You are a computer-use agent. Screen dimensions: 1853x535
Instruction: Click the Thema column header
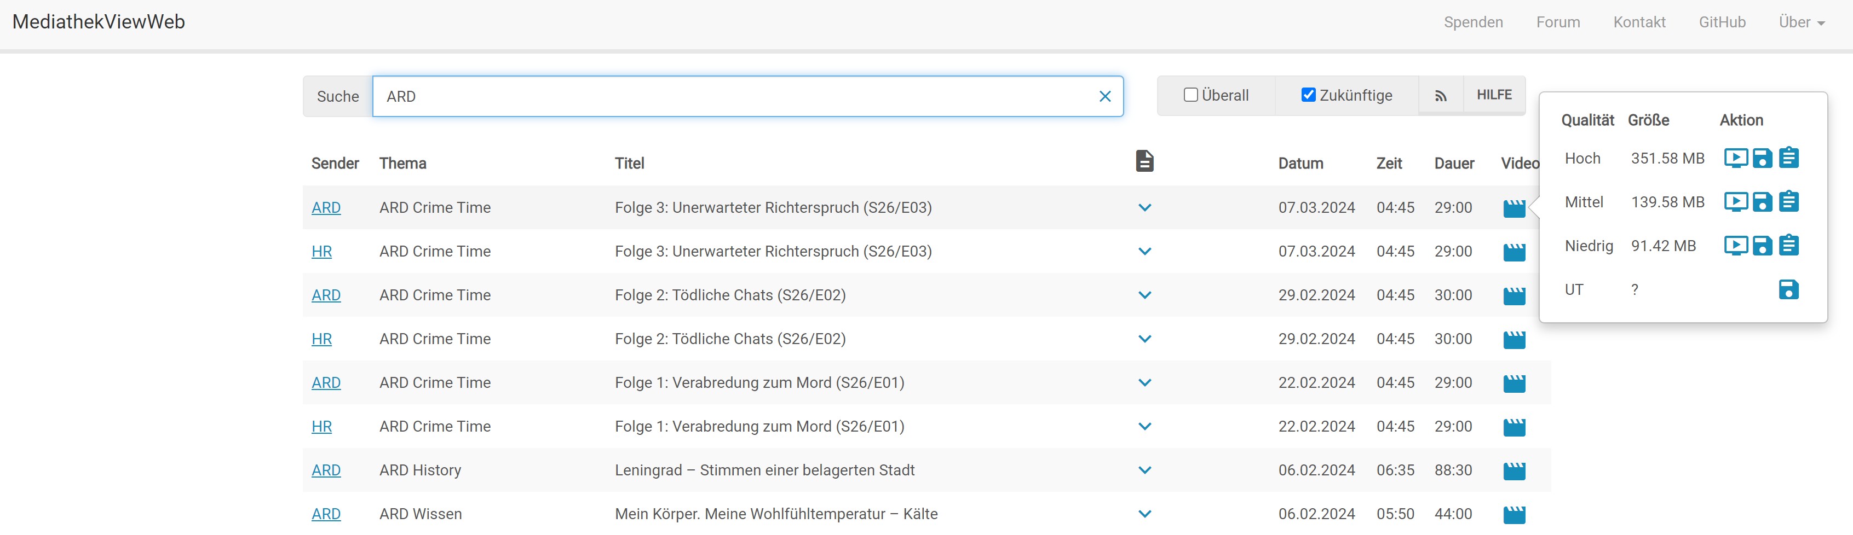(x=403, y=164)
